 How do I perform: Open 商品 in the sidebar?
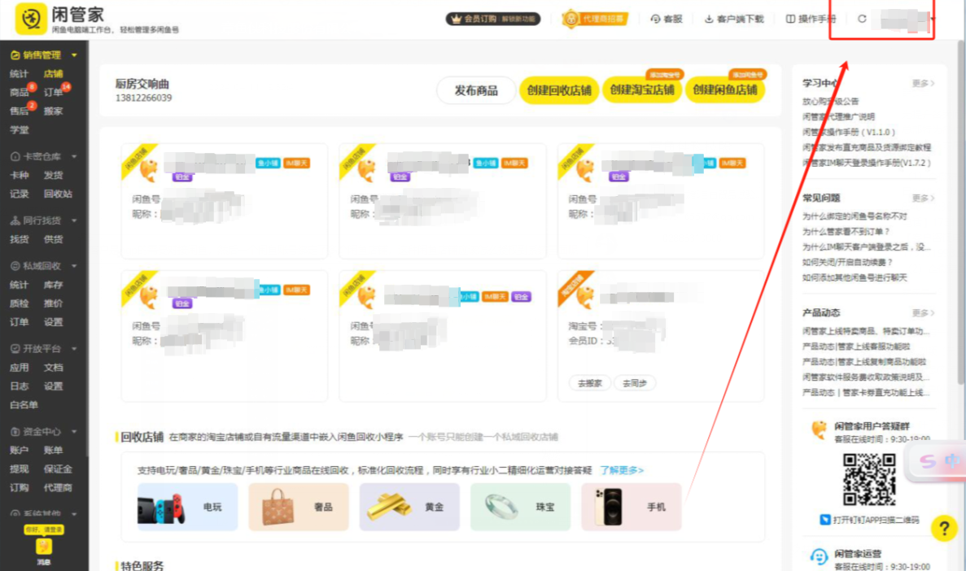point(19,93)
